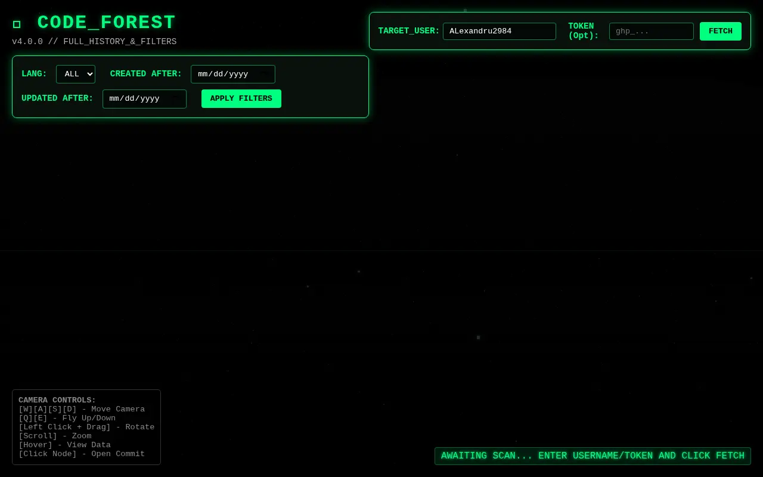Select the UPDATED AFTER date field
The width and height of the screenshot is (763, 477).
[x=144, y=98]
